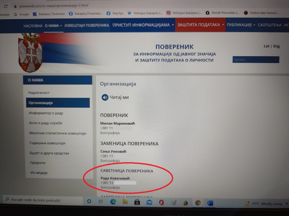Switch the site language to Eng
The width and height of the screenshot is (289, 216).
point(276,46)
